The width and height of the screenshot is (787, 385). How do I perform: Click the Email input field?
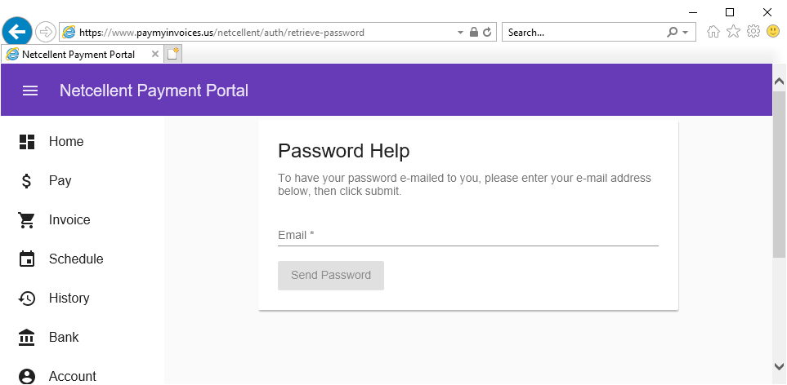[467, 235]
